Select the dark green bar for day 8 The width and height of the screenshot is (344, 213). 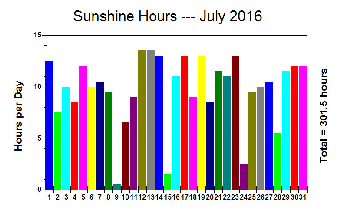[108, 141]
